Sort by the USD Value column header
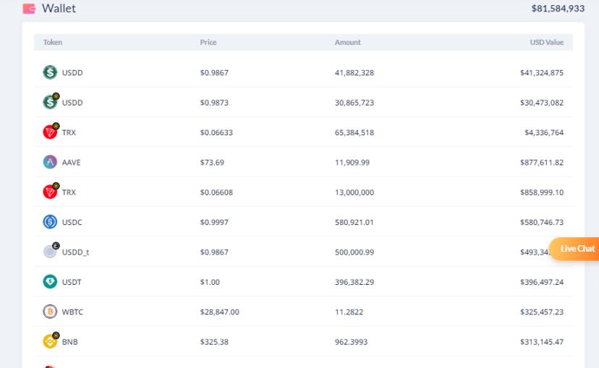 tap(546, 43)
